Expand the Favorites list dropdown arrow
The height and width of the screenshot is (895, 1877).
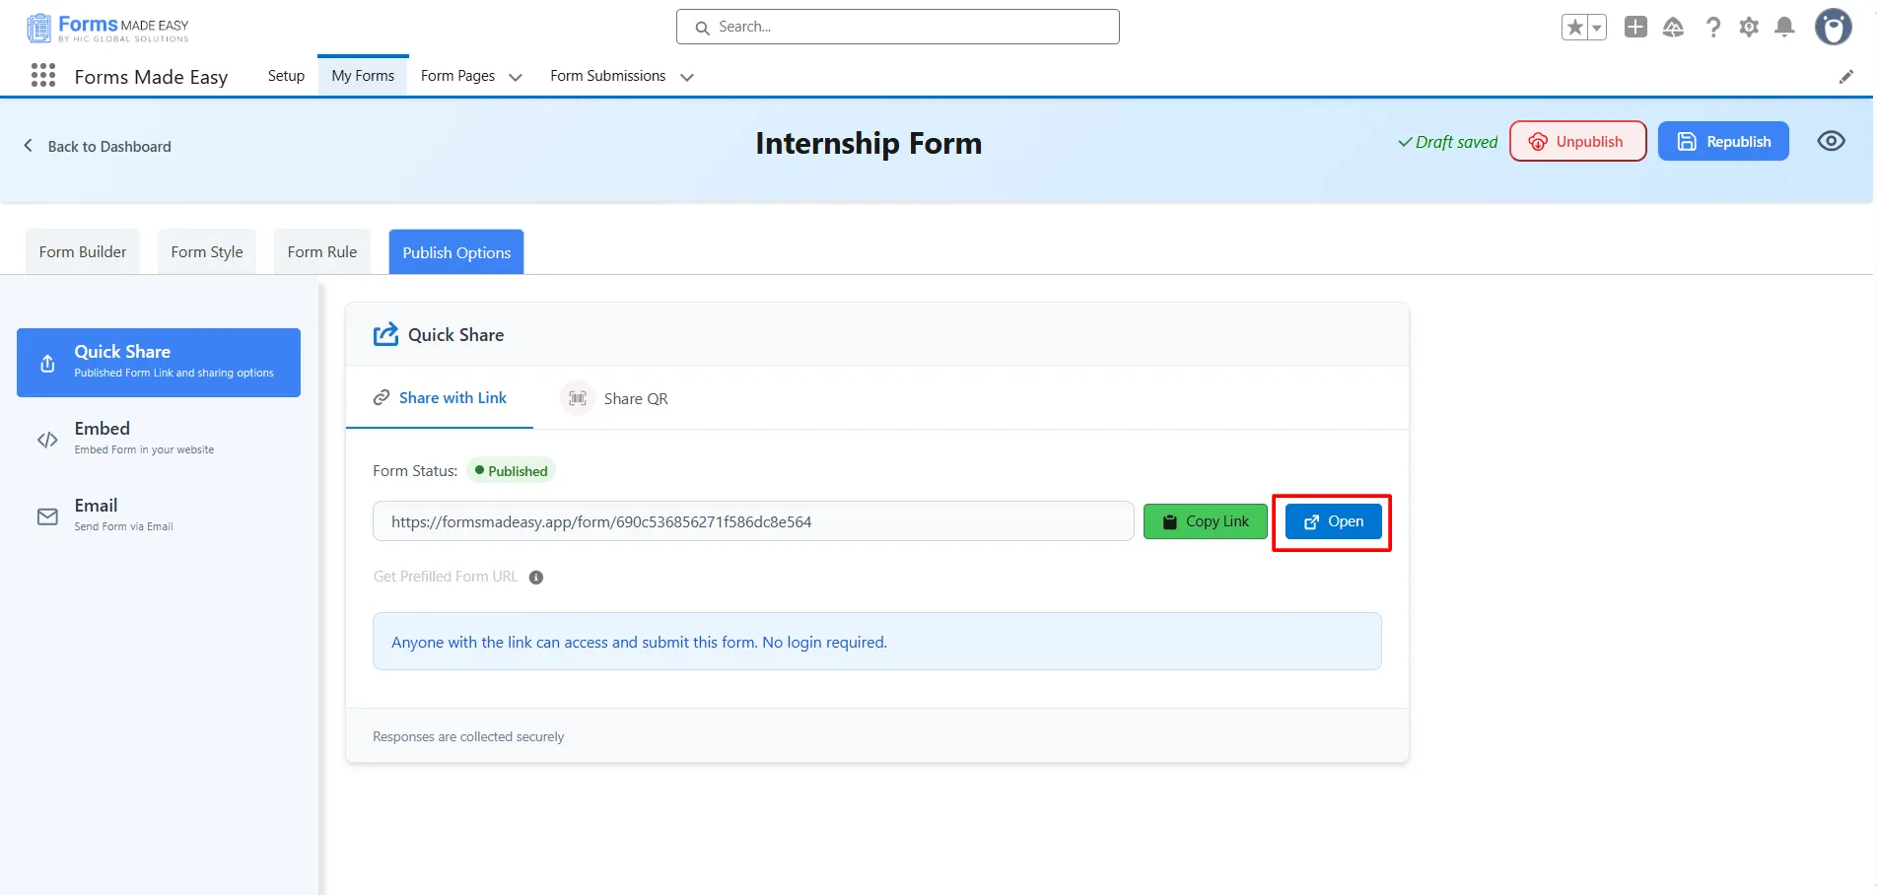coord(1596,28)
